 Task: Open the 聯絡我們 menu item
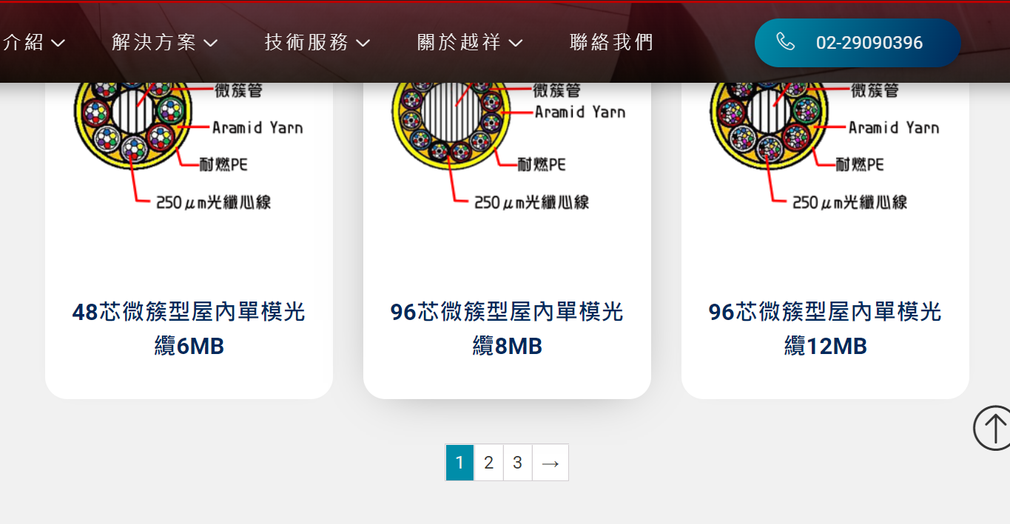click(x=611, y=42)
